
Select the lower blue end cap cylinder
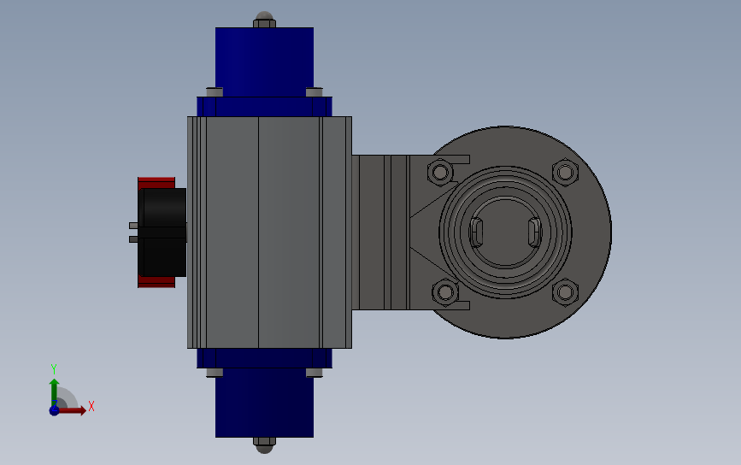pos(264,403)
